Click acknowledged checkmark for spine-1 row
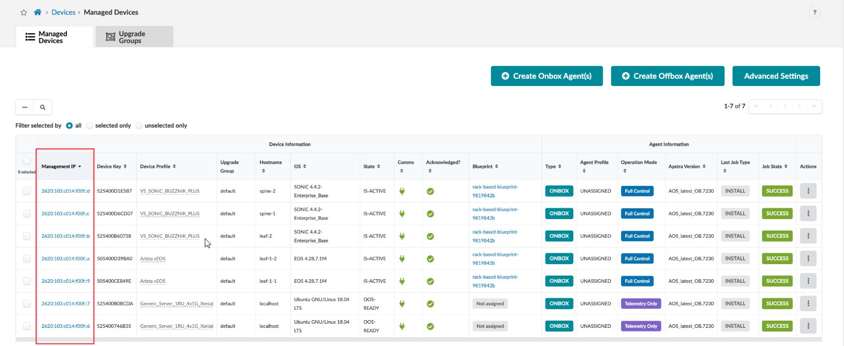Viewport: 844px width, 346px height. 430,214
